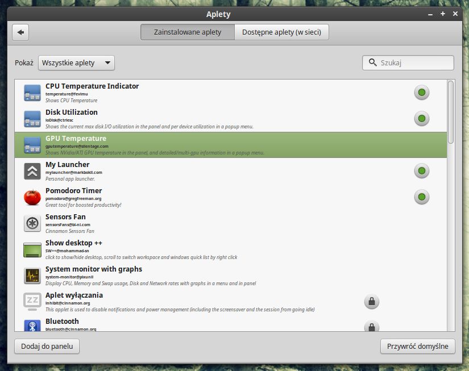Click 'Personal app launcher.' description text
This screenshot has width=469, height=371.
click(x=70, y=179)
